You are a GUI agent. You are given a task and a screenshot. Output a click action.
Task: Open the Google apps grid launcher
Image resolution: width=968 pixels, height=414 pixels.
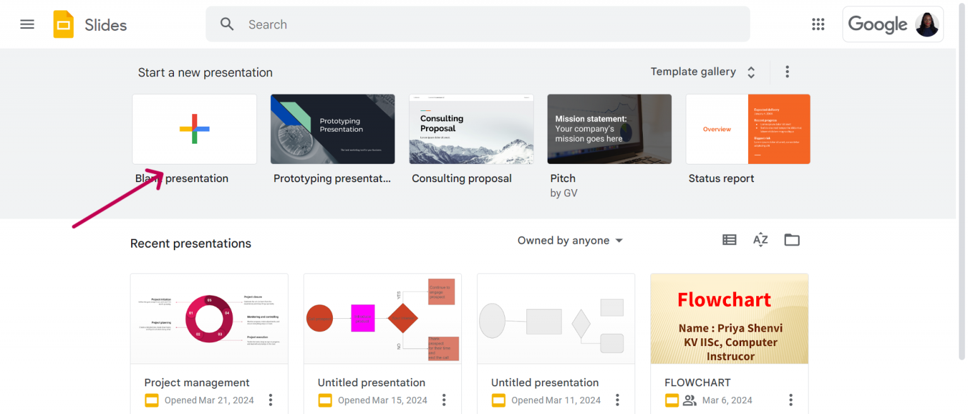[x=818, y=24]
